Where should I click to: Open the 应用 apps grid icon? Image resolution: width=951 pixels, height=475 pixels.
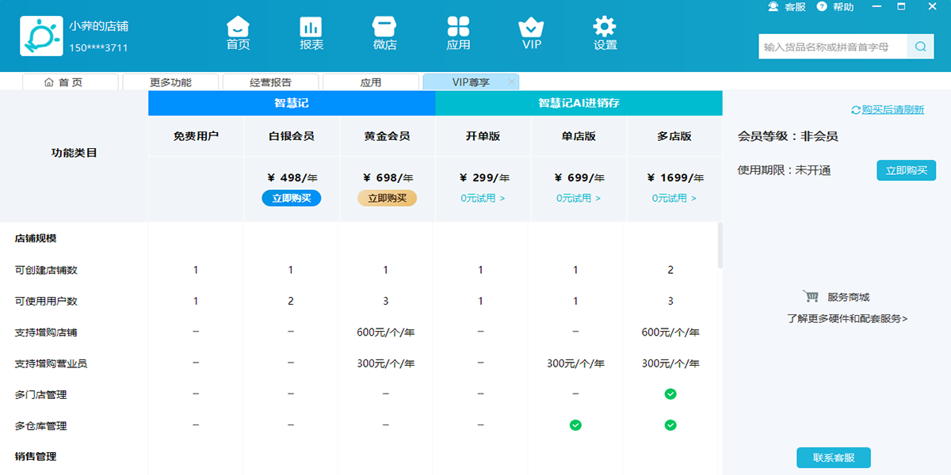coord(458,27)
